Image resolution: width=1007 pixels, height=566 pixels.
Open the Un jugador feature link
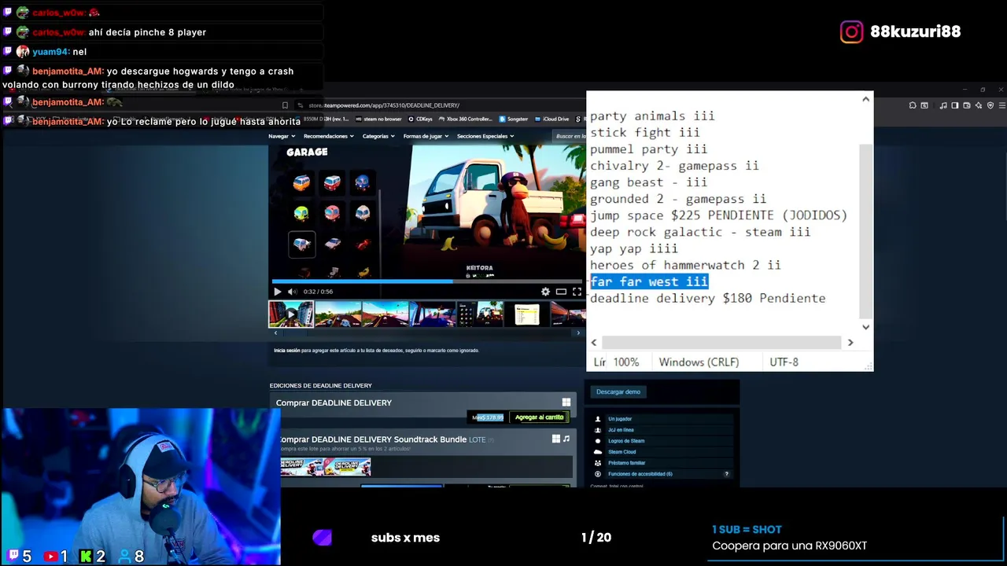620,419
